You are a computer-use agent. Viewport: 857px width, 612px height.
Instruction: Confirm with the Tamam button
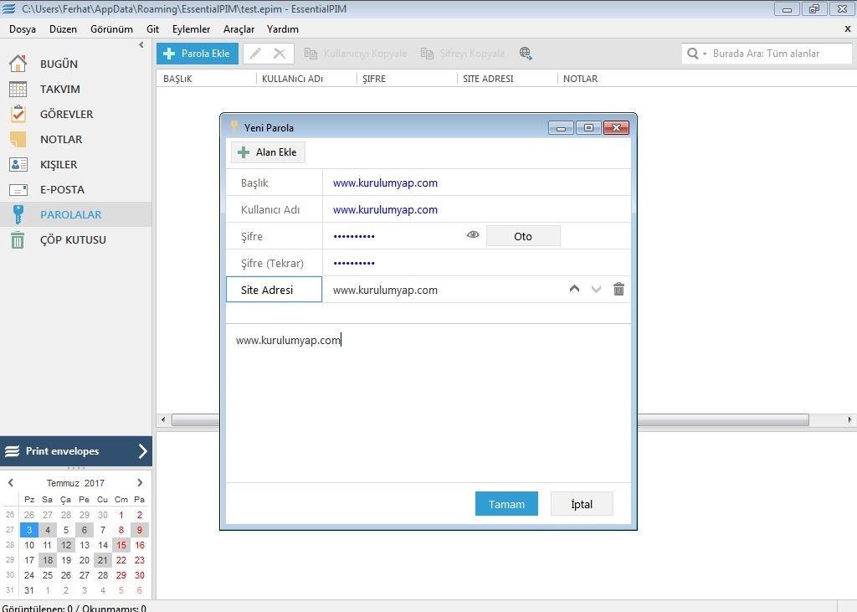pyautogui.click(x=506, y=504)
